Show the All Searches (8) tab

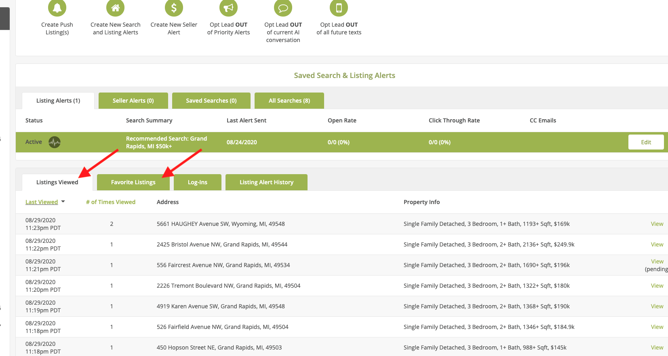[x=289, y=101]
